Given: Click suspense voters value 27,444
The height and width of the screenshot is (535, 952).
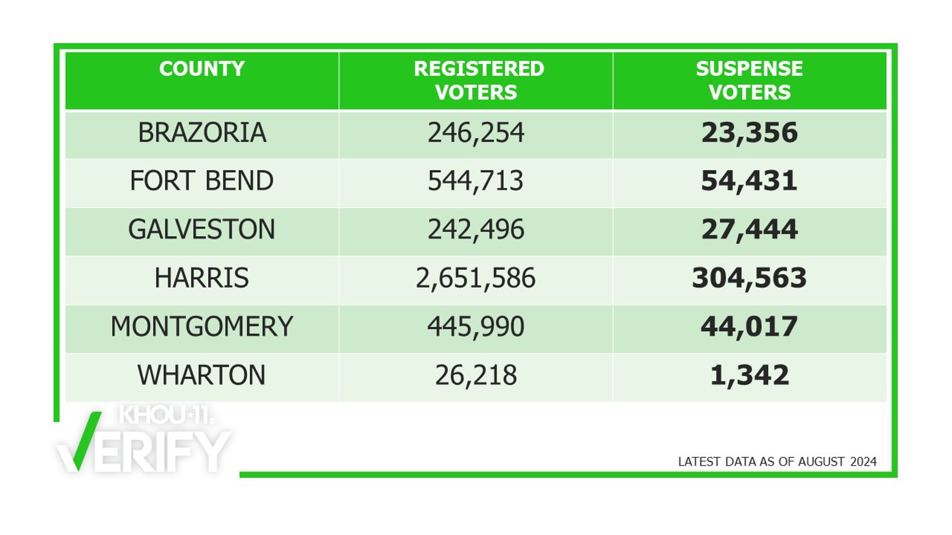Looking at the screenshot, I should pos(749,229).
